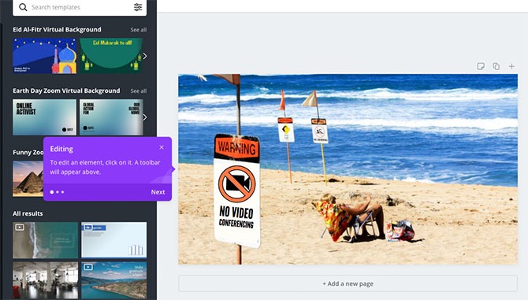Viewport: 528px width, 300px height.
Task: Add notes to page icon
Action: (481, 66)
